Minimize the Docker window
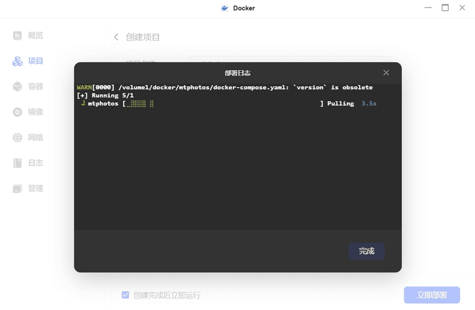 tap(428, 8)
